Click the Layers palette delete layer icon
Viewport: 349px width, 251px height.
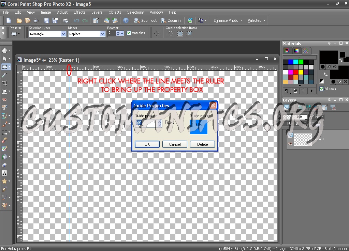pyautogui.click(x=333, y=108)
